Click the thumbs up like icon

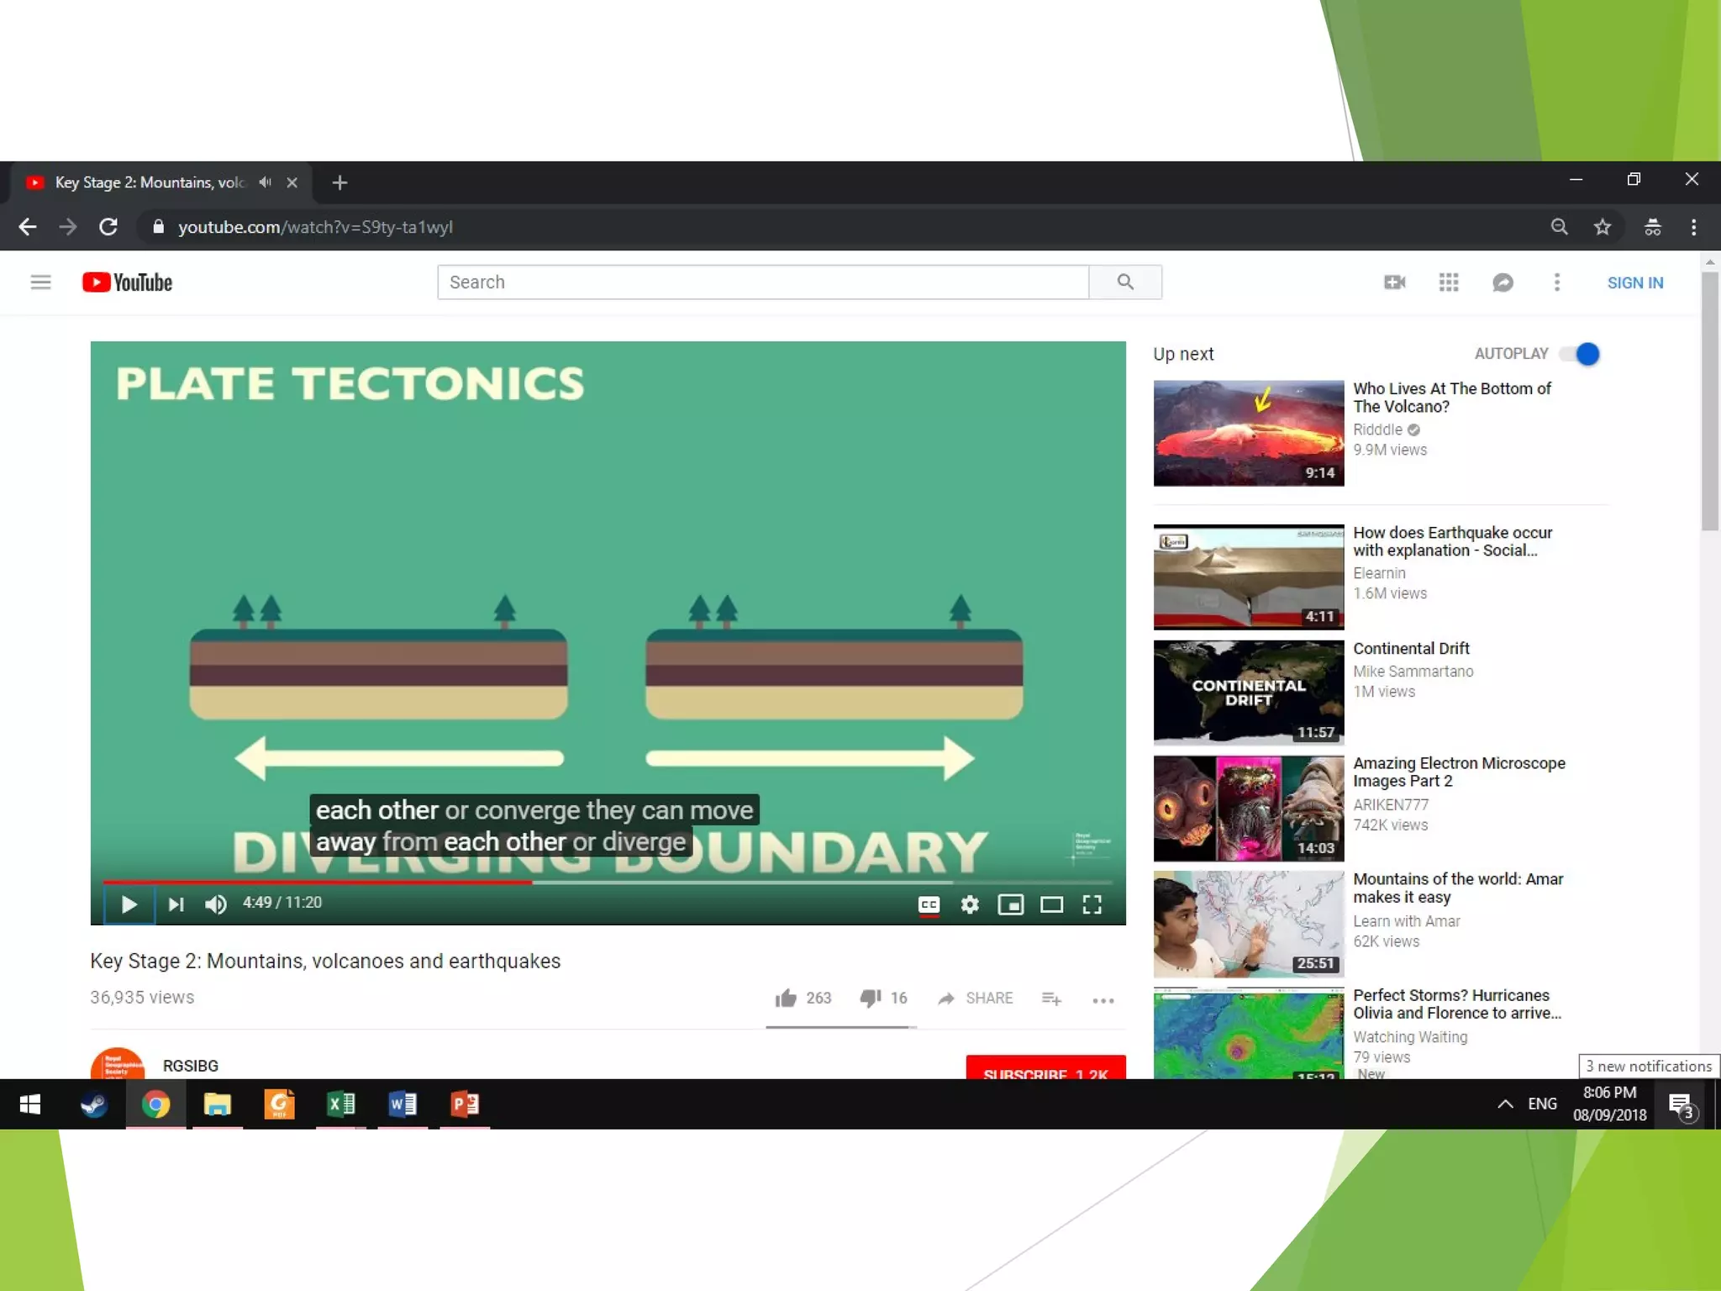click(x=786, y=998)
